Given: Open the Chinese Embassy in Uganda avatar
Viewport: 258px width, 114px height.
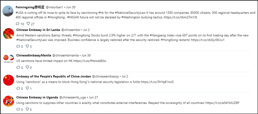Looking at the screenshot, I should (x=9, y=101).
